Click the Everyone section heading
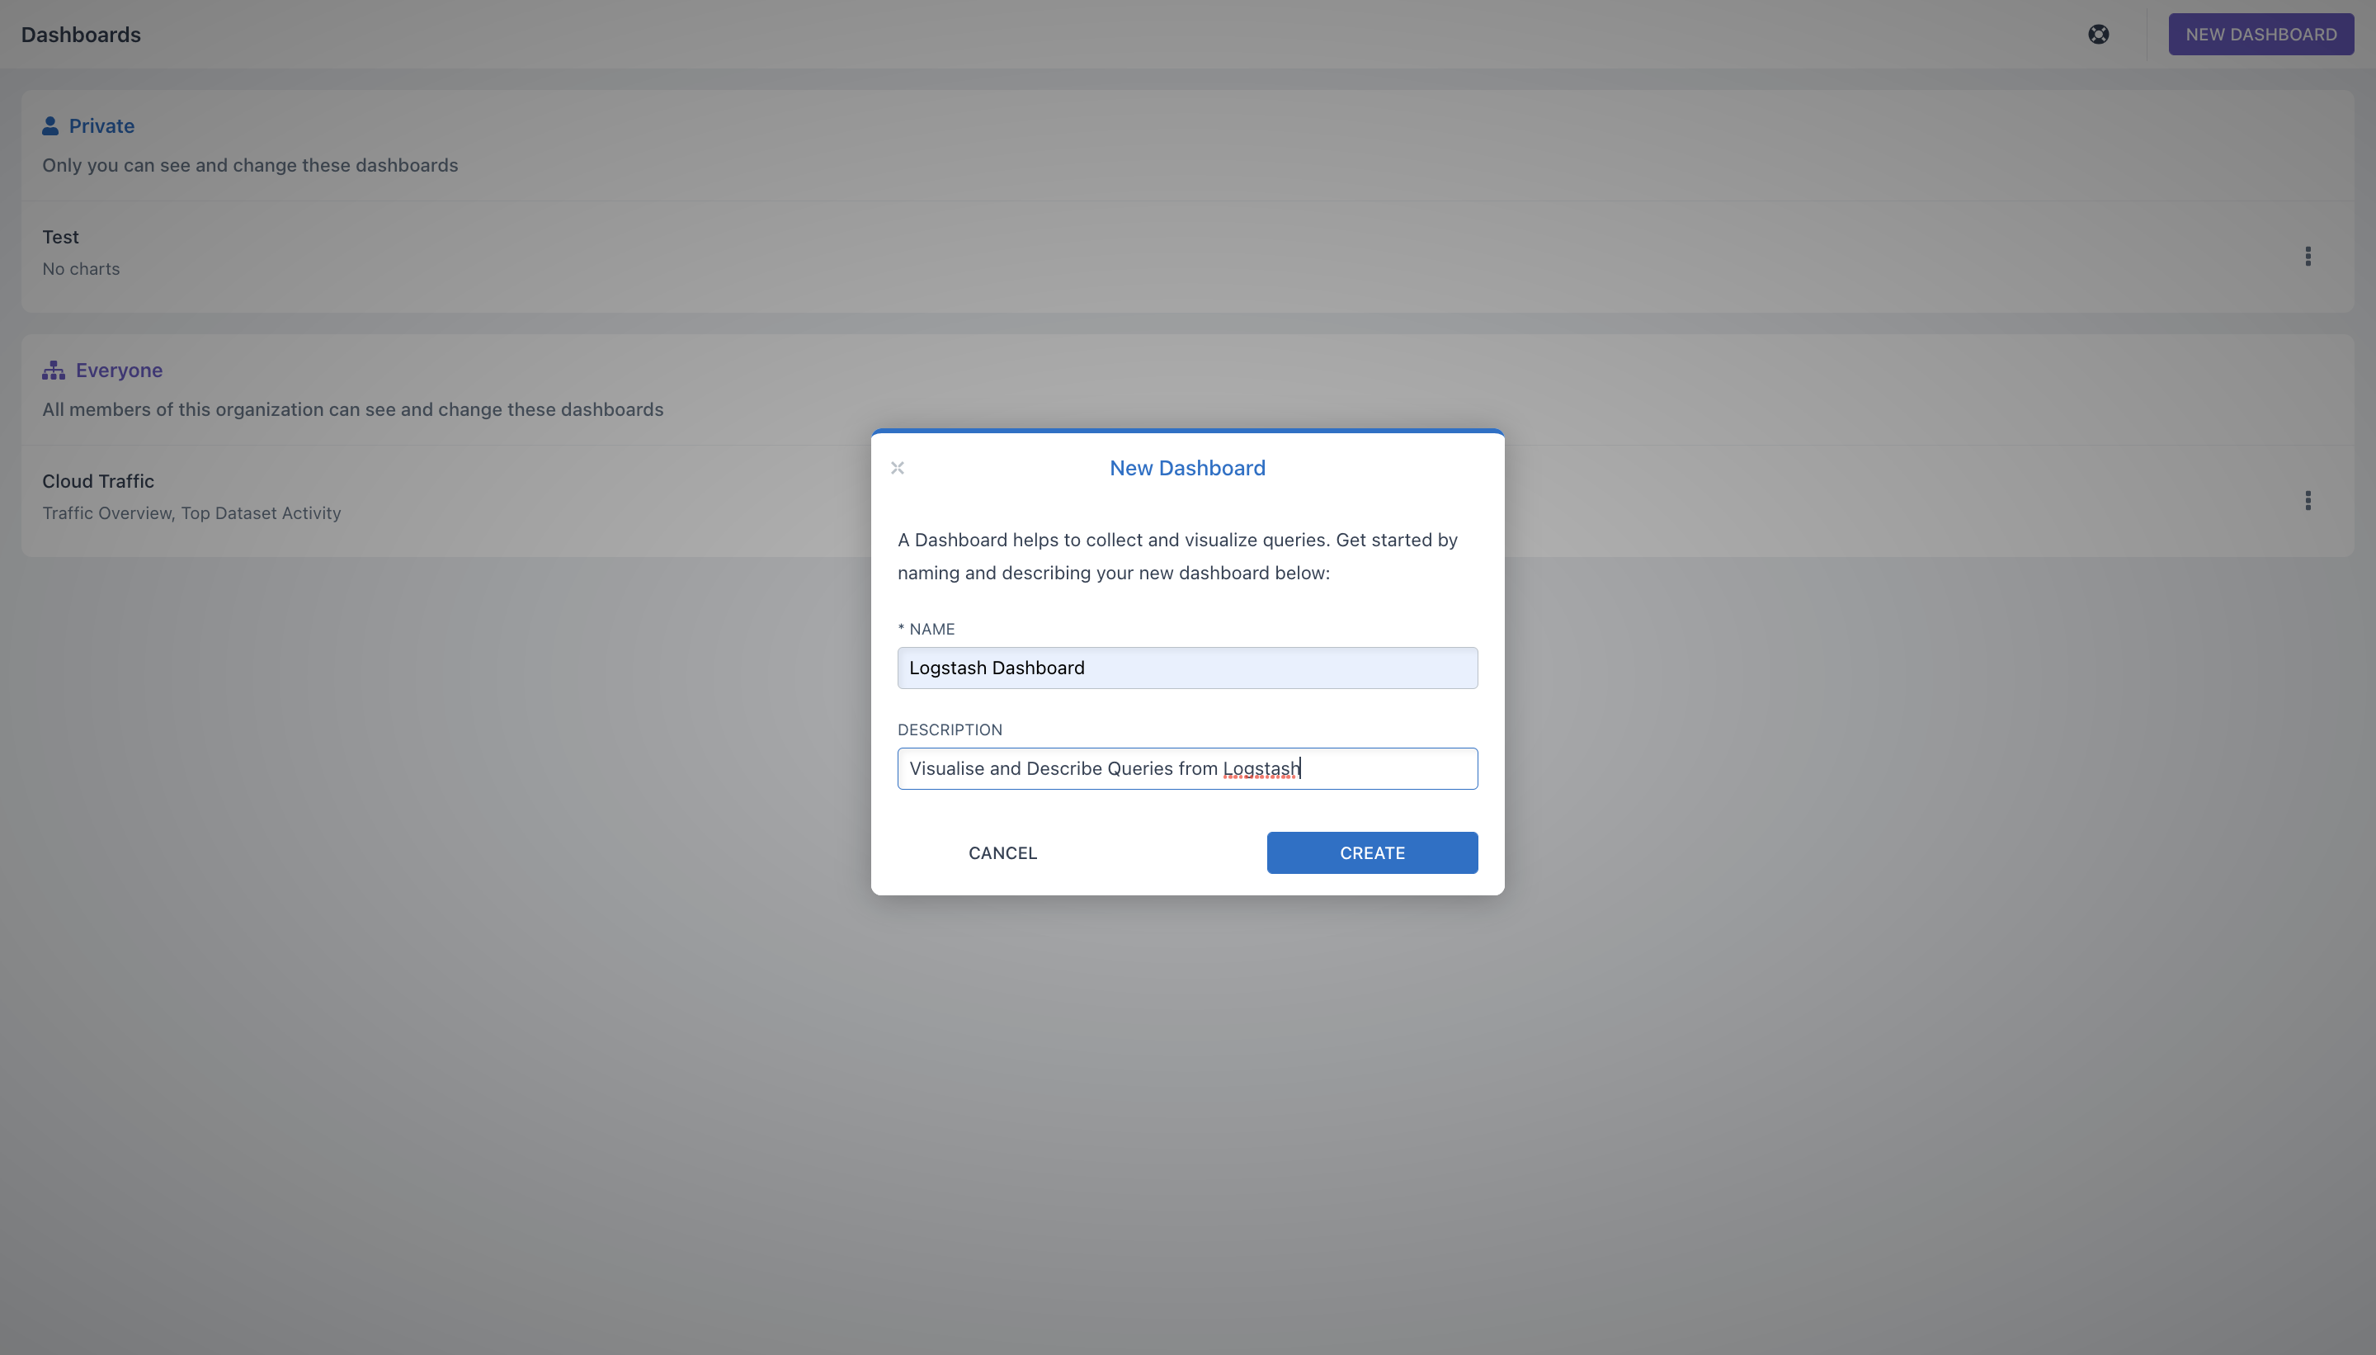Viewport: 2376px width, 1355px height. [x=119, y=371]
